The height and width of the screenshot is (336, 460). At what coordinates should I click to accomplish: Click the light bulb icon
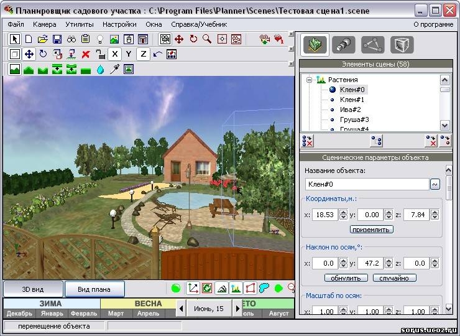pos(100,39)
